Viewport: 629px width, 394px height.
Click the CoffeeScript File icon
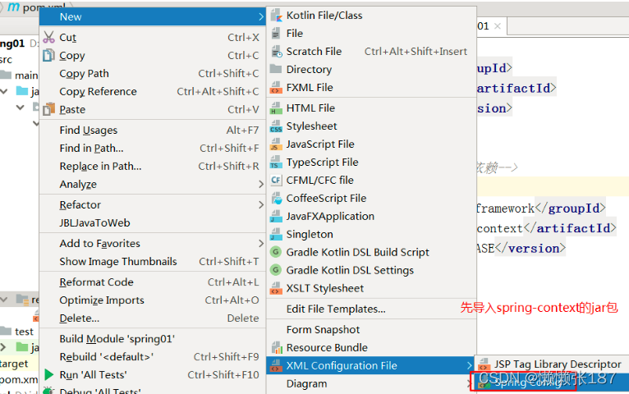(276, 198)
